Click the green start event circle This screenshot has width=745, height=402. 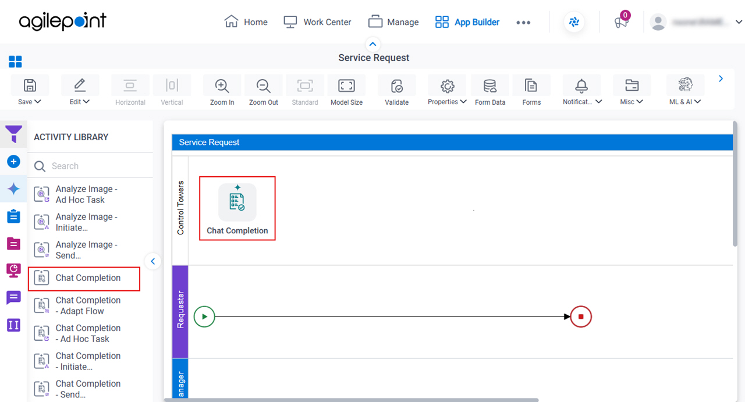204,317
